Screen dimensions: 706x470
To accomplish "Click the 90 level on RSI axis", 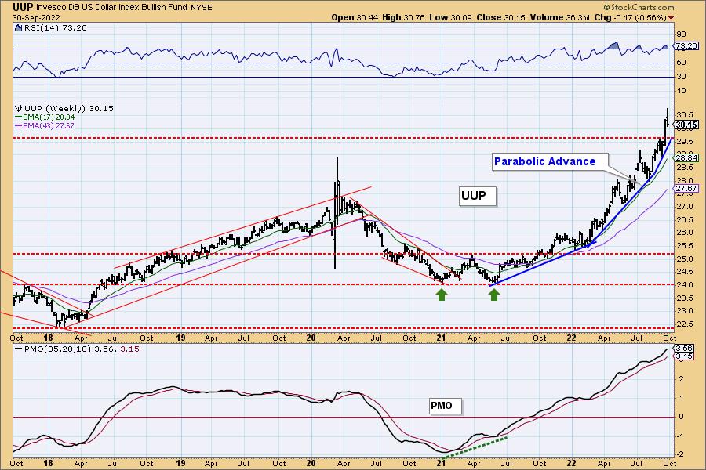I will point(681,34).
